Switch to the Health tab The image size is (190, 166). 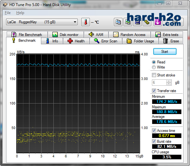(x=76, y=41)
